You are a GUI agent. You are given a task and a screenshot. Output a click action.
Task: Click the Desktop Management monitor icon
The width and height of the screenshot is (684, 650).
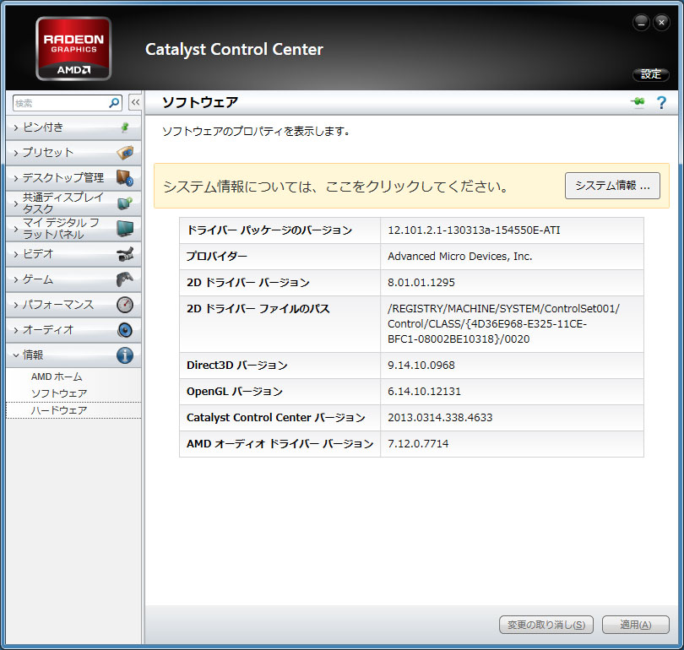[x=125, y=178]
